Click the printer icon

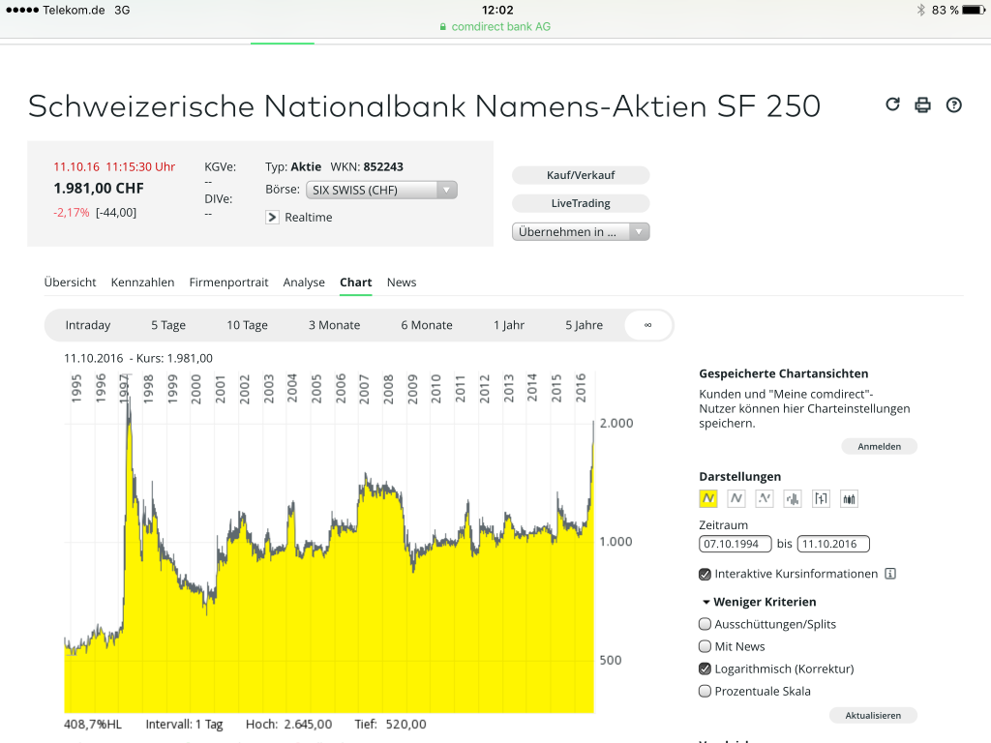coord(923,104)
